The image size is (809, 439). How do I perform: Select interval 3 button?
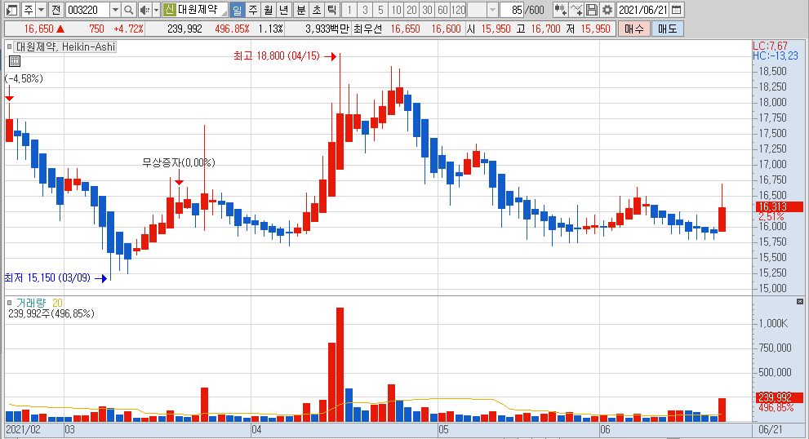pyautogui.click(x=365, y=9)
